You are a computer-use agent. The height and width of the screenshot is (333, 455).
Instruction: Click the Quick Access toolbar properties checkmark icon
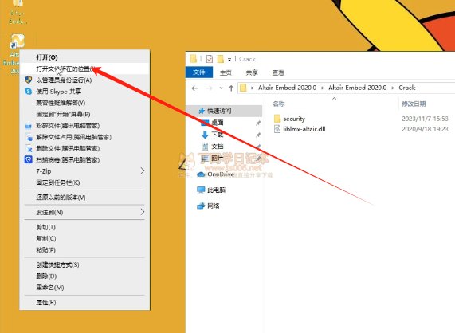tap(210, 59)
